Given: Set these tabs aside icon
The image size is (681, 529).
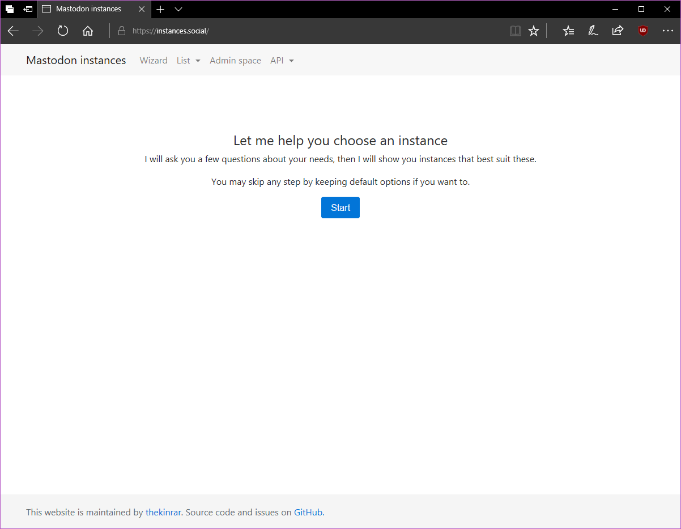Looking at the screenshot, I should point(28,9).
